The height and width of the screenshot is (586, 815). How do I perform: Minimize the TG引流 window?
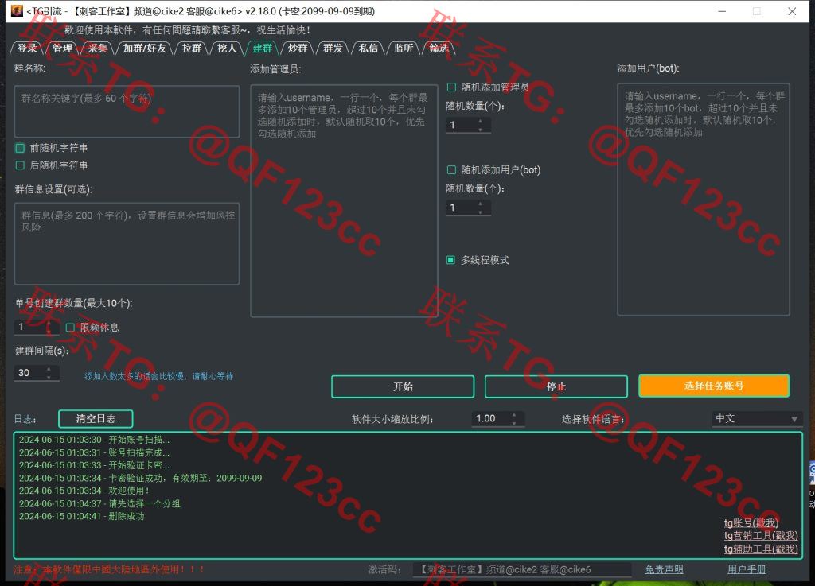[722, 11]
